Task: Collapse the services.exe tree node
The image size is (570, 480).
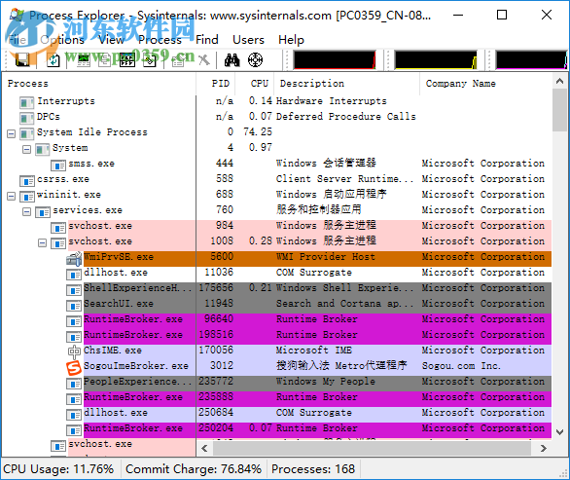Action: 26,212
